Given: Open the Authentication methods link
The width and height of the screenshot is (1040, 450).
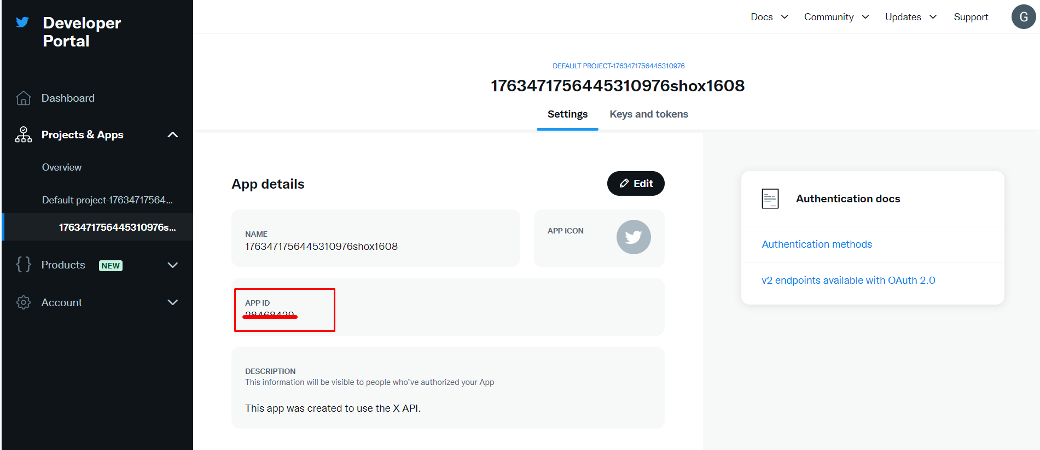Looking at the screenshot, I should point(817,244).
